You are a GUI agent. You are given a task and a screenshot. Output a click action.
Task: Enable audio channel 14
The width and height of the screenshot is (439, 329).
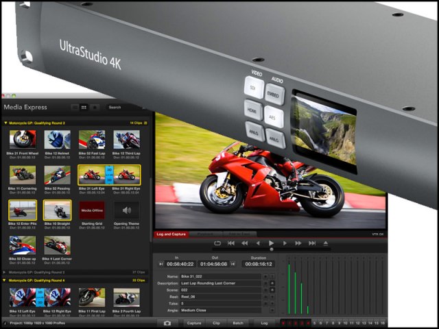(x=370, y=323)
